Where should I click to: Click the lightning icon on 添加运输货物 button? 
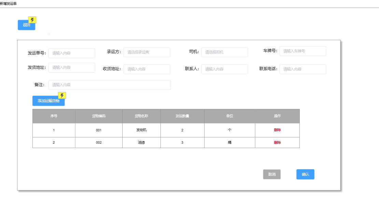click(x=62, y=96)
